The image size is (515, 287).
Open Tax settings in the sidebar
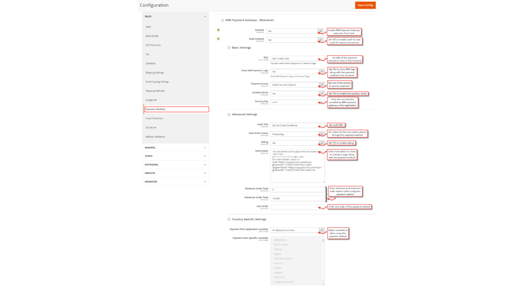tap(147, 54)
